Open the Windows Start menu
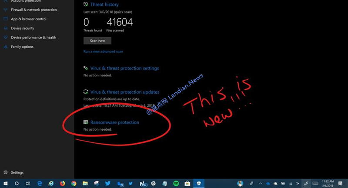348x188 pixels. coord(5,183)
